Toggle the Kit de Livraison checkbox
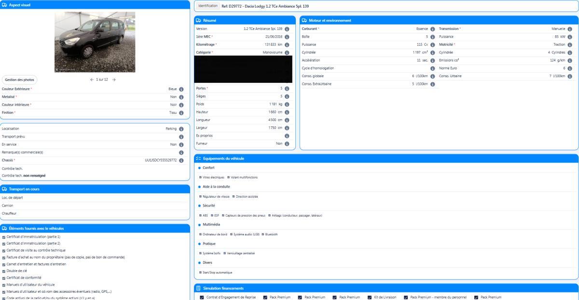Viewport: 579px width, 300px height. (x=370, y=297)
